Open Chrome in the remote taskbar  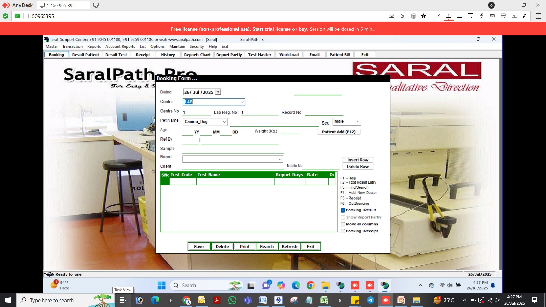coord(311,286)
